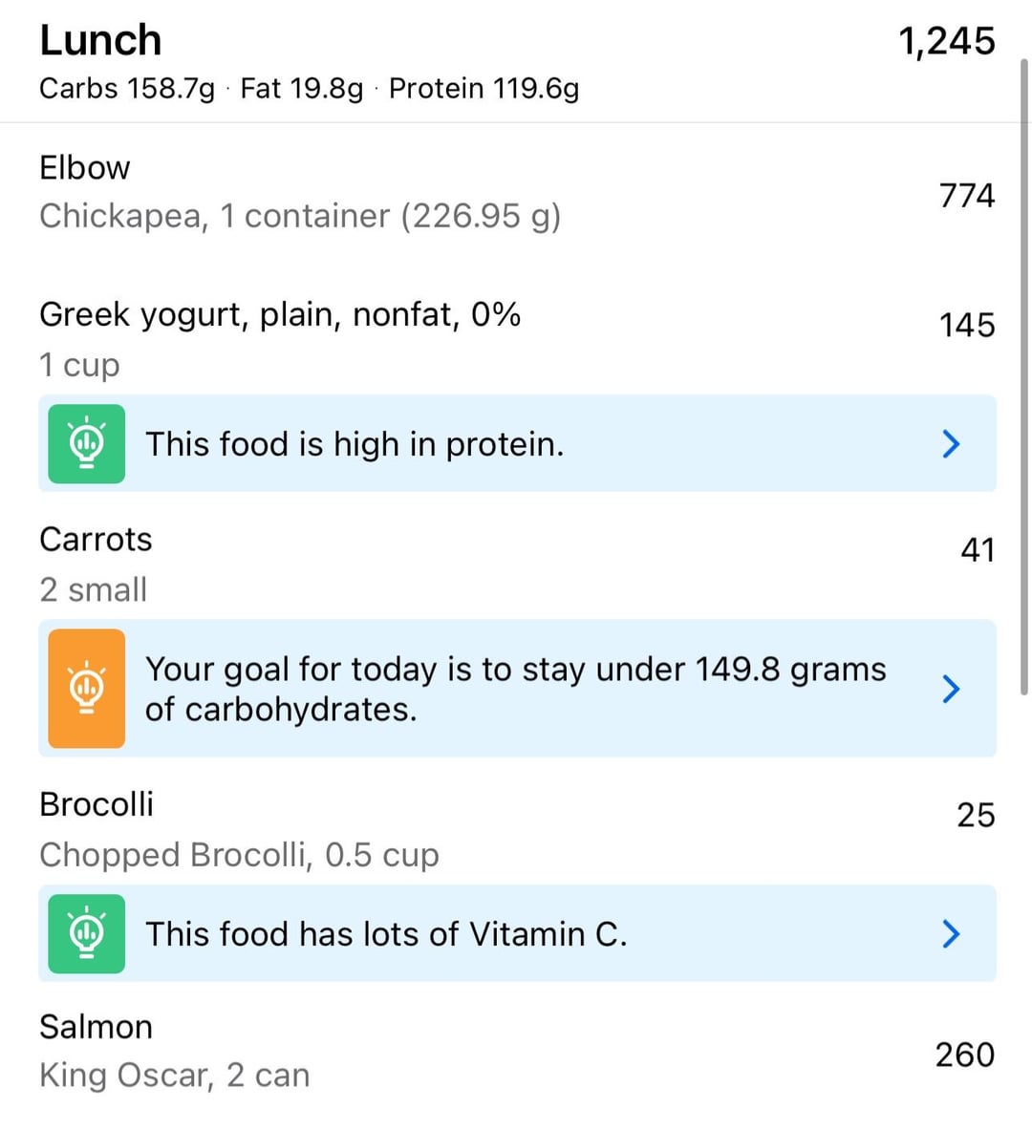Select the Carrots 2 small entry

(x=516, y=564)
